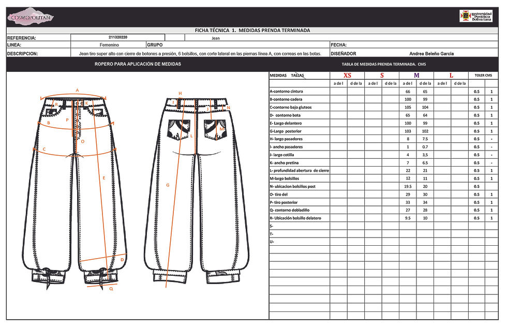Viewport: 507px width, 328px height.
Task: Select the front view jeans drawing
Action: [75, 191]
